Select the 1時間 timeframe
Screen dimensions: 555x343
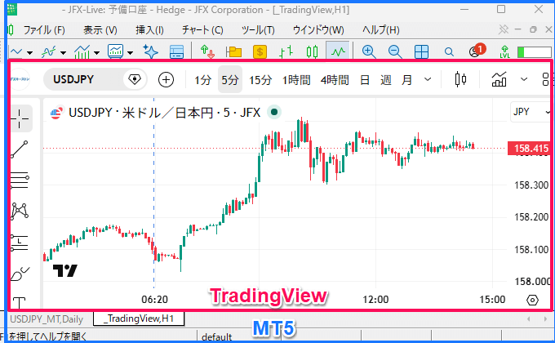pos(296,80)
